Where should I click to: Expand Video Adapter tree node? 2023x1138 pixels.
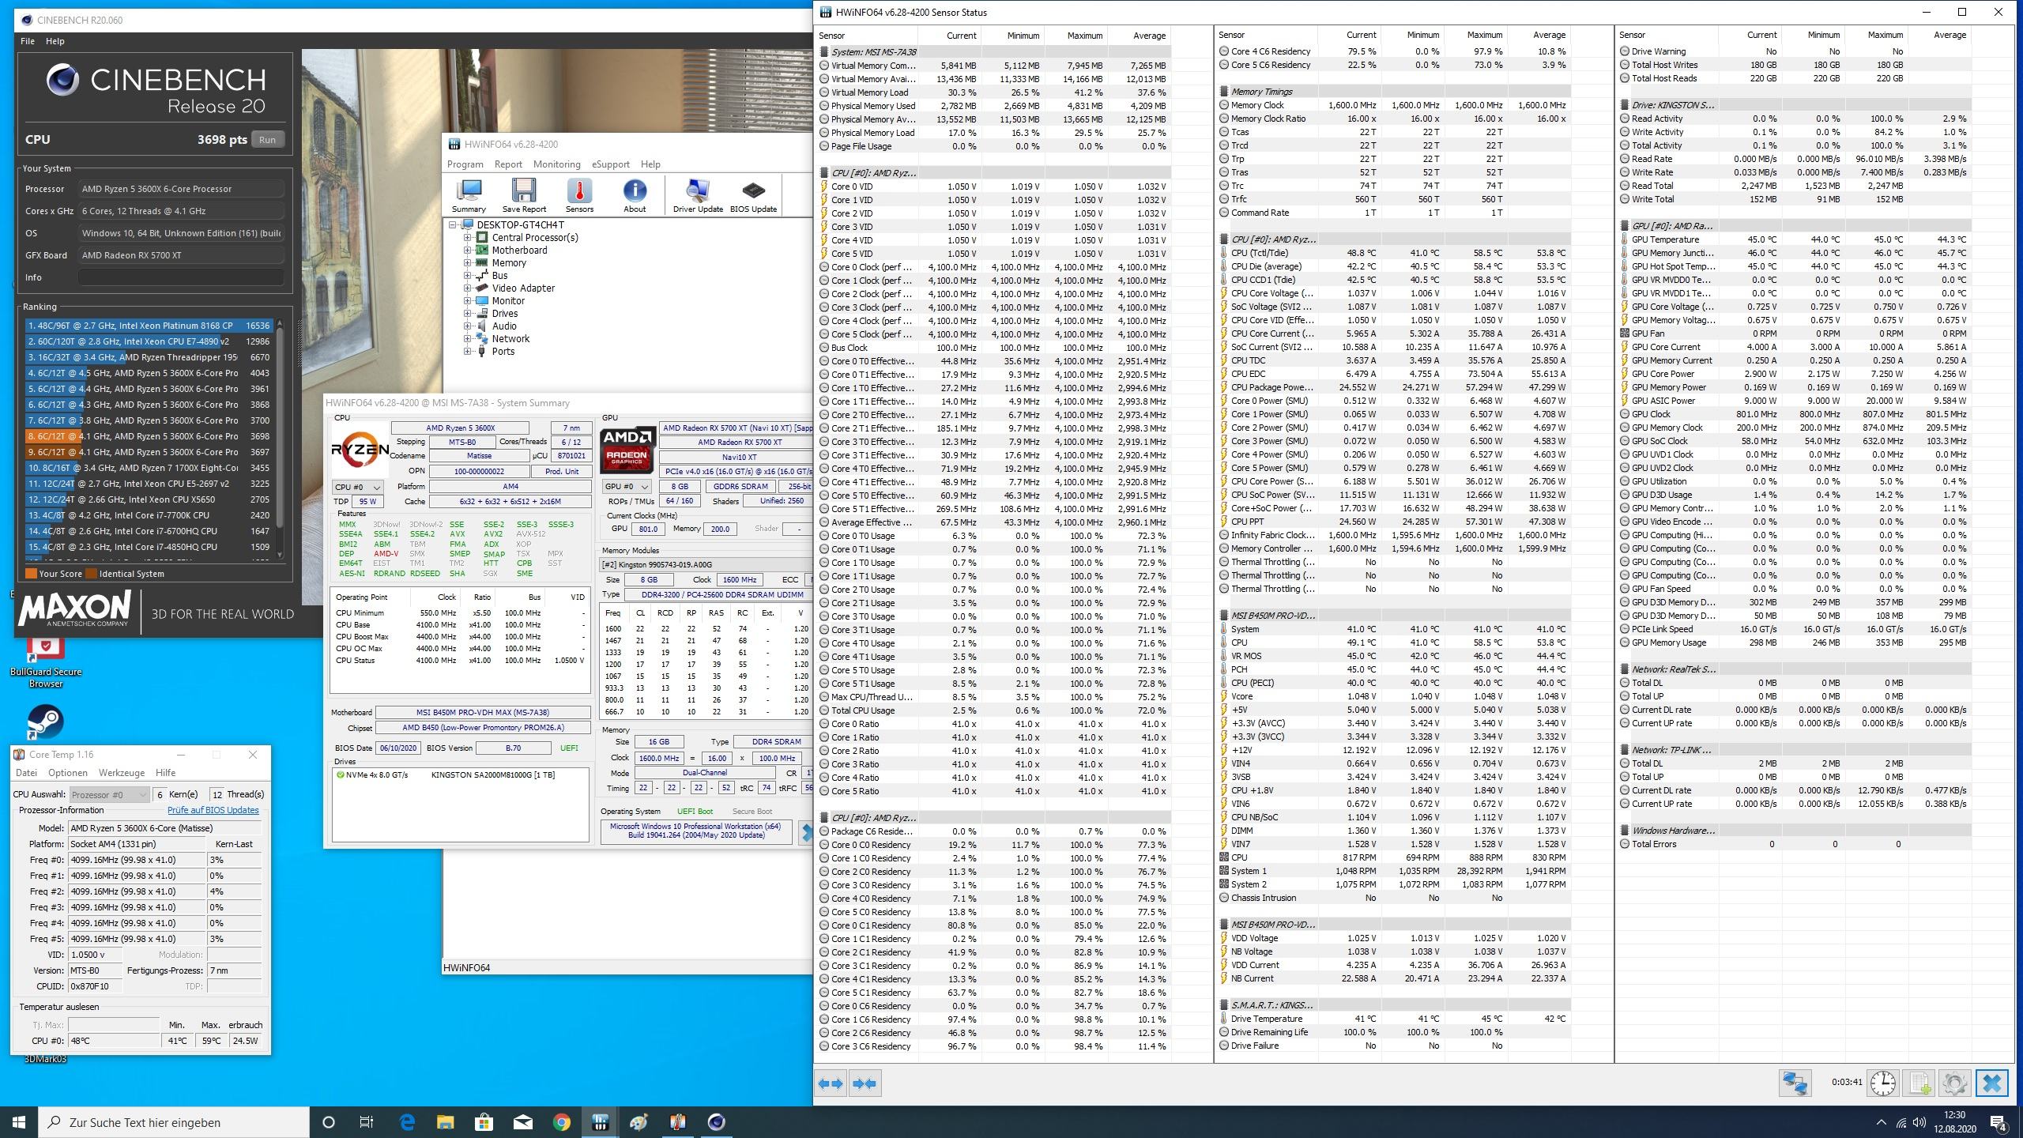[467, 288]
